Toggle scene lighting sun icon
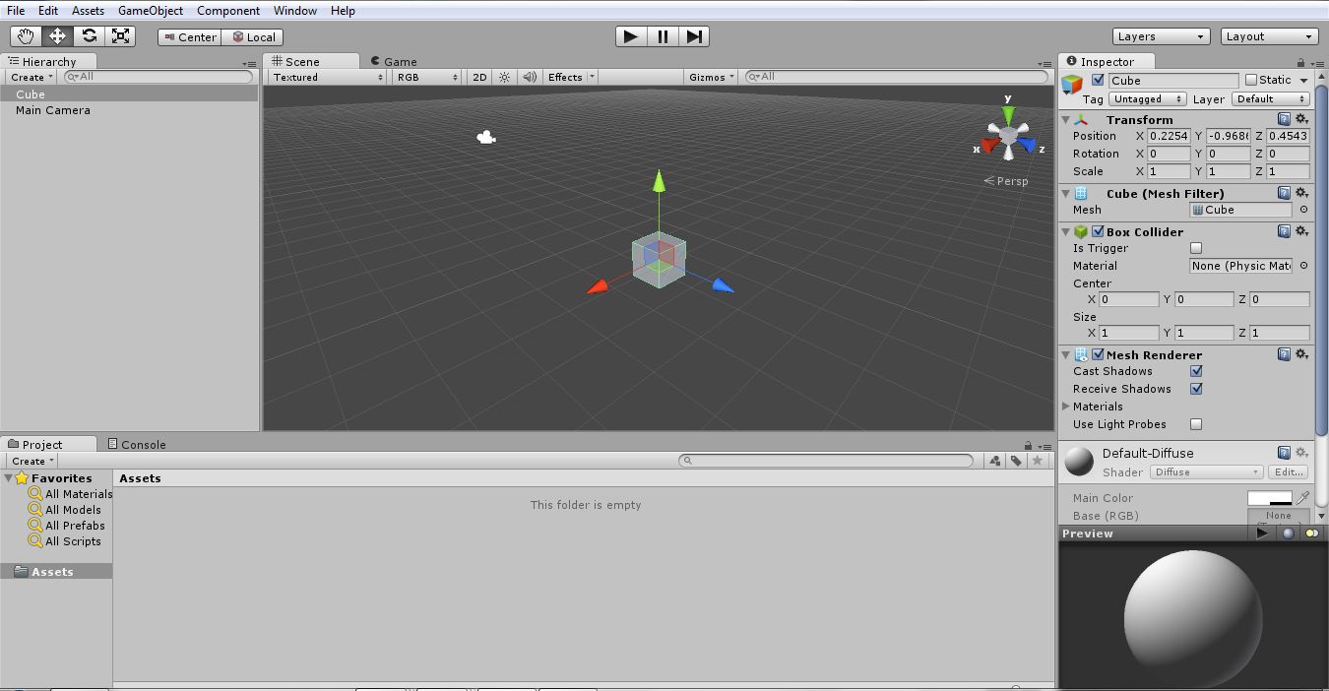The width and height of the screenshot is (1329, 691). [505, 77]
